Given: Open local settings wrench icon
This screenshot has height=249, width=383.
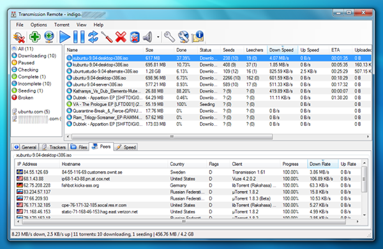Looking at the screenshot, I should pyautogui.click(x=169, y=37).
